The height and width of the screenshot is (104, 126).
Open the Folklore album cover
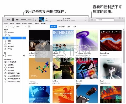tap(63, 68)
